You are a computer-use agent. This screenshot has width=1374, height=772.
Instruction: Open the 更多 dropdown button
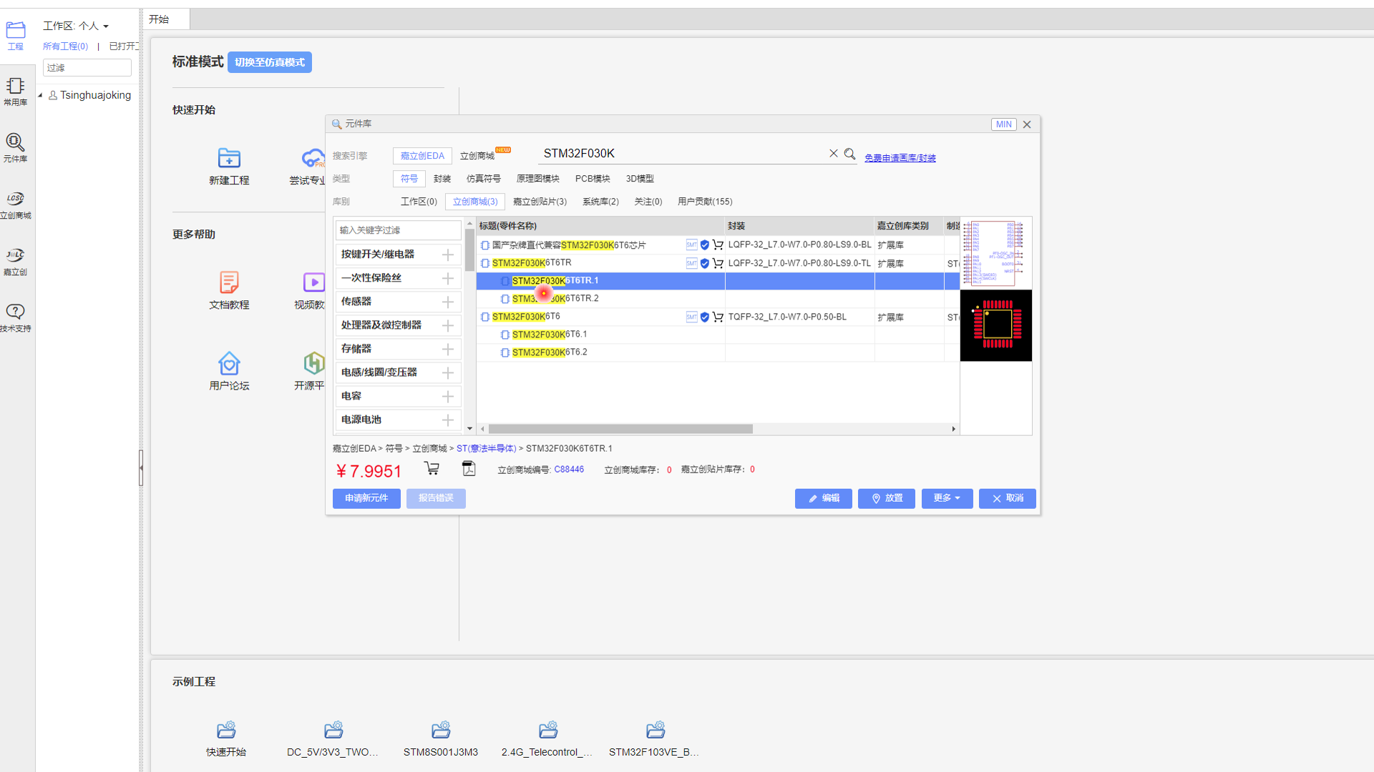point(947,498)
